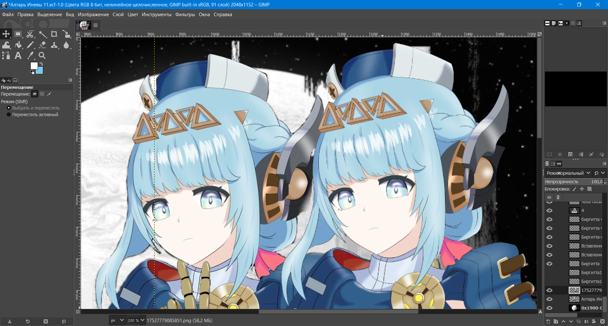Open the Правка menu
The width and height of the screenshot is (608, 326).
click(x=25, y=15)
